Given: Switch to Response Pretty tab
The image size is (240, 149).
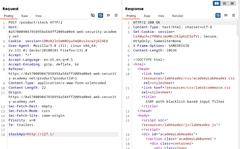Looking at the screenshot, I should (131, 16).
